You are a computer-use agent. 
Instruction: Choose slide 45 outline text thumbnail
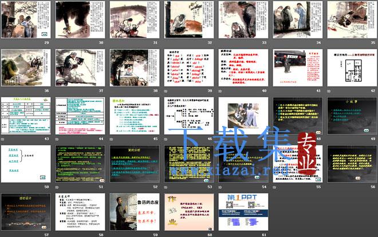click(x=135, y=116)
